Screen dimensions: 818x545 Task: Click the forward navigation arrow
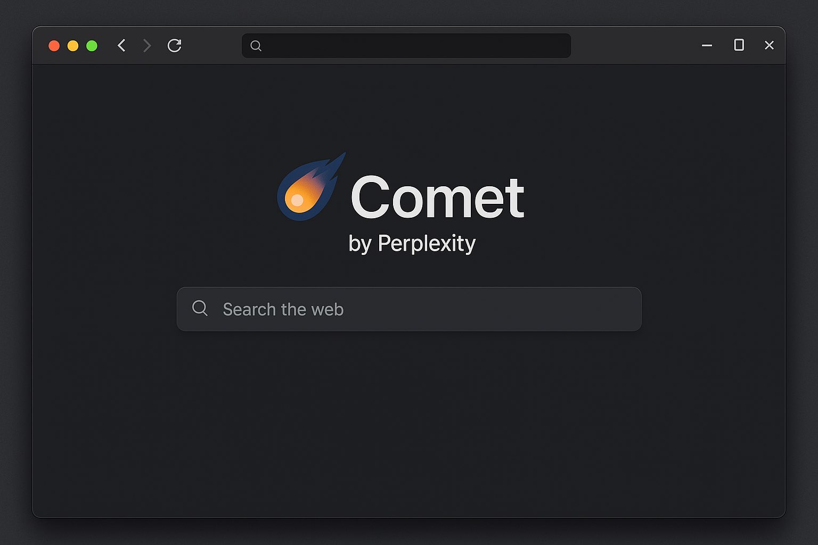point(147,45)
